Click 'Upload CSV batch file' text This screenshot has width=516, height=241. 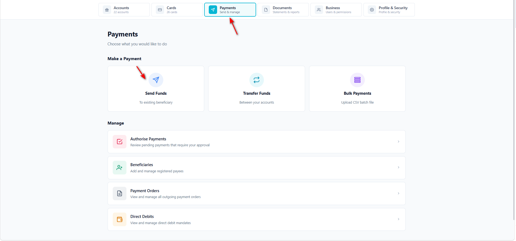click(357, 103)
